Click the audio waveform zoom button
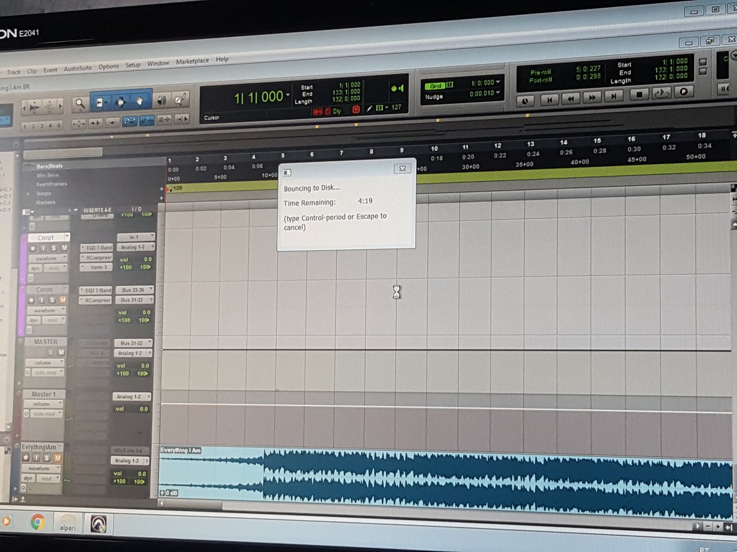Image resolution: width=737 pixels, height=552 pixels. (35, 107)
